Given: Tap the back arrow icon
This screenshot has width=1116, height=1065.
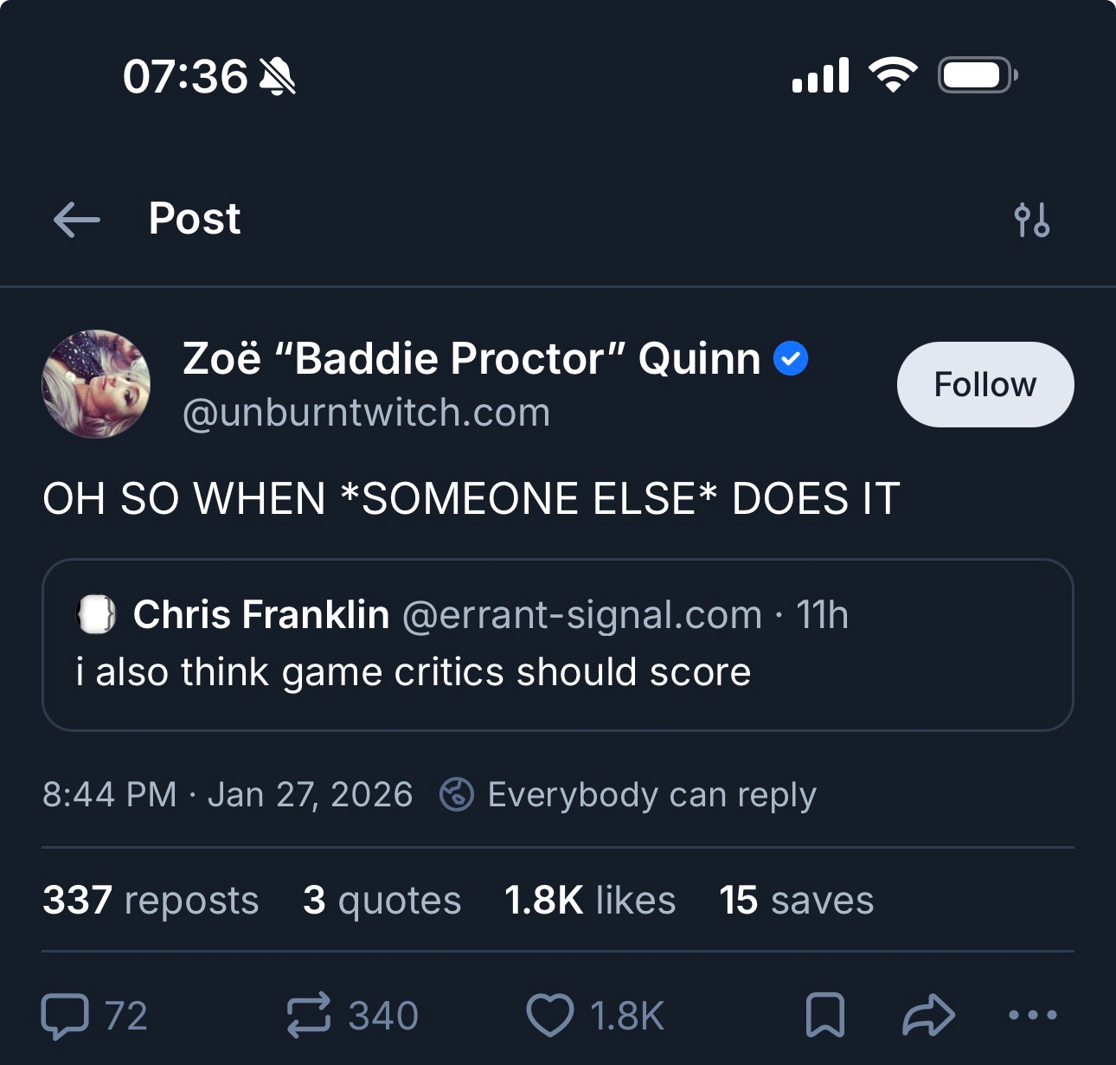Looking at the screenshot, I should click(77, 220).
